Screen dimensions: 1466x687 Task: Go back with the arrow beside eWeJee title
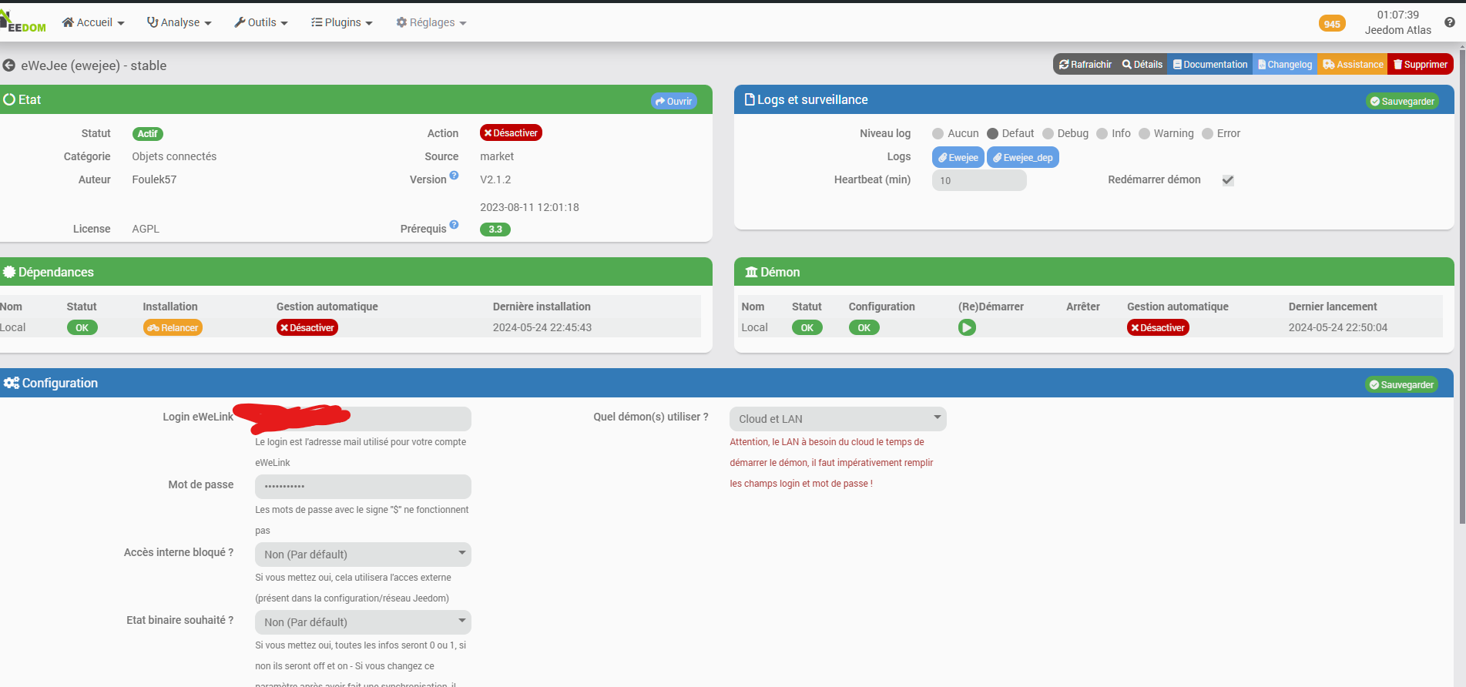(9, 65)
